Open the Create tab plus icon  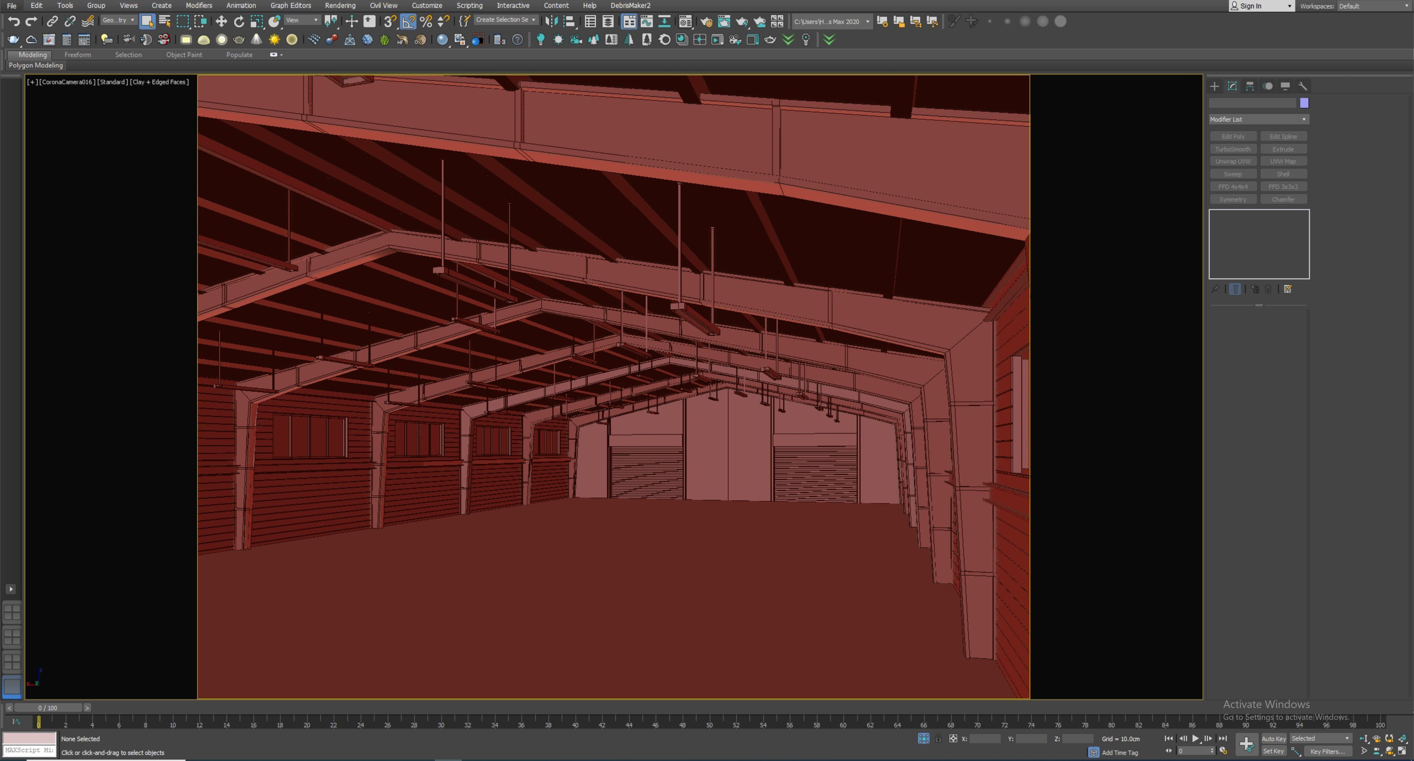coord(1215,86)
